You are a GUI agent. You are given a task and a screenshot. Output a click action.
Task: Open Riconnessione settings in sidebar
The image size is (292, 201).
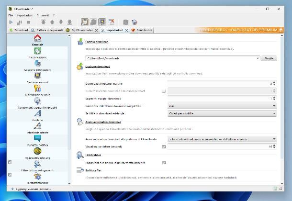point(37,53)
